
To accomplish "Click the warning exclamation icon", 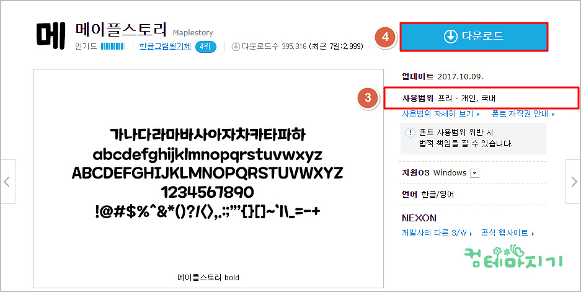I will click(x=410, y=133).
